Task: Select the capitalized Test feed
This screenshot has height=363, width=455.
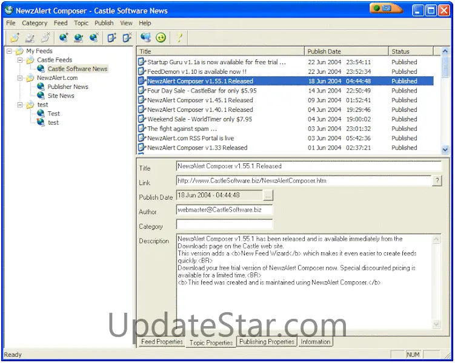Action: click(54, 114)
